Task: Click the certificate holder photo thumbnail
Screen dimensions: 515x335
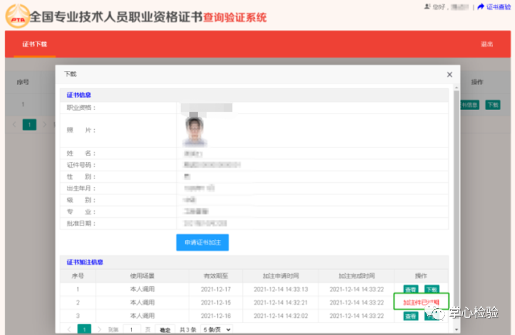Action: tap(193, 130)
